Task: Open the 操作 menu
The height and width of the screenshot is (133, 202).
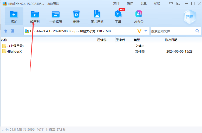Action: pyautogui.click(x=130, y=3)
